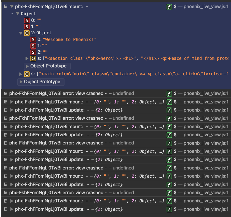The height and width of the screenshot is (217, 231).
Task: Click object icon of s: ["<main array
Action: 27,74
